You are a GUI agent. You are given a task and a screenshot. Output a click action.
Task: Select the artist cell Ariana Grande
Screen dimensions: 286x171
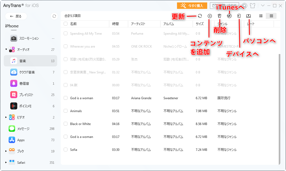[141, 98]
